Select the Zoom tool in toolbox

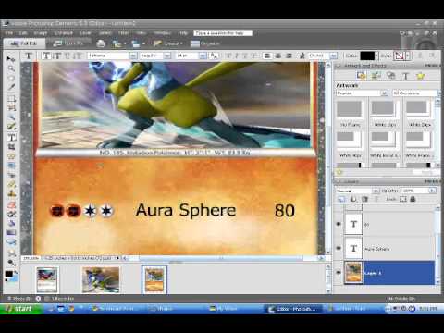click(x=11, y=68)
